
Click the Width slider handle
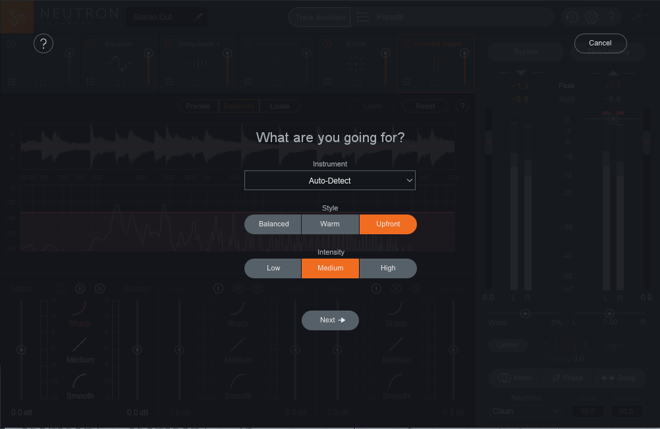click(x=525, y=314)
